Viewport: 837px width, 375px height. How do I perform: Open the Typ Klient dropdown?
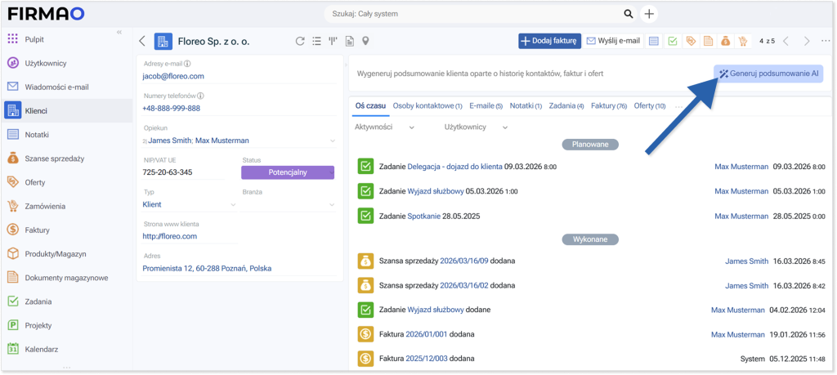[237, 204]
